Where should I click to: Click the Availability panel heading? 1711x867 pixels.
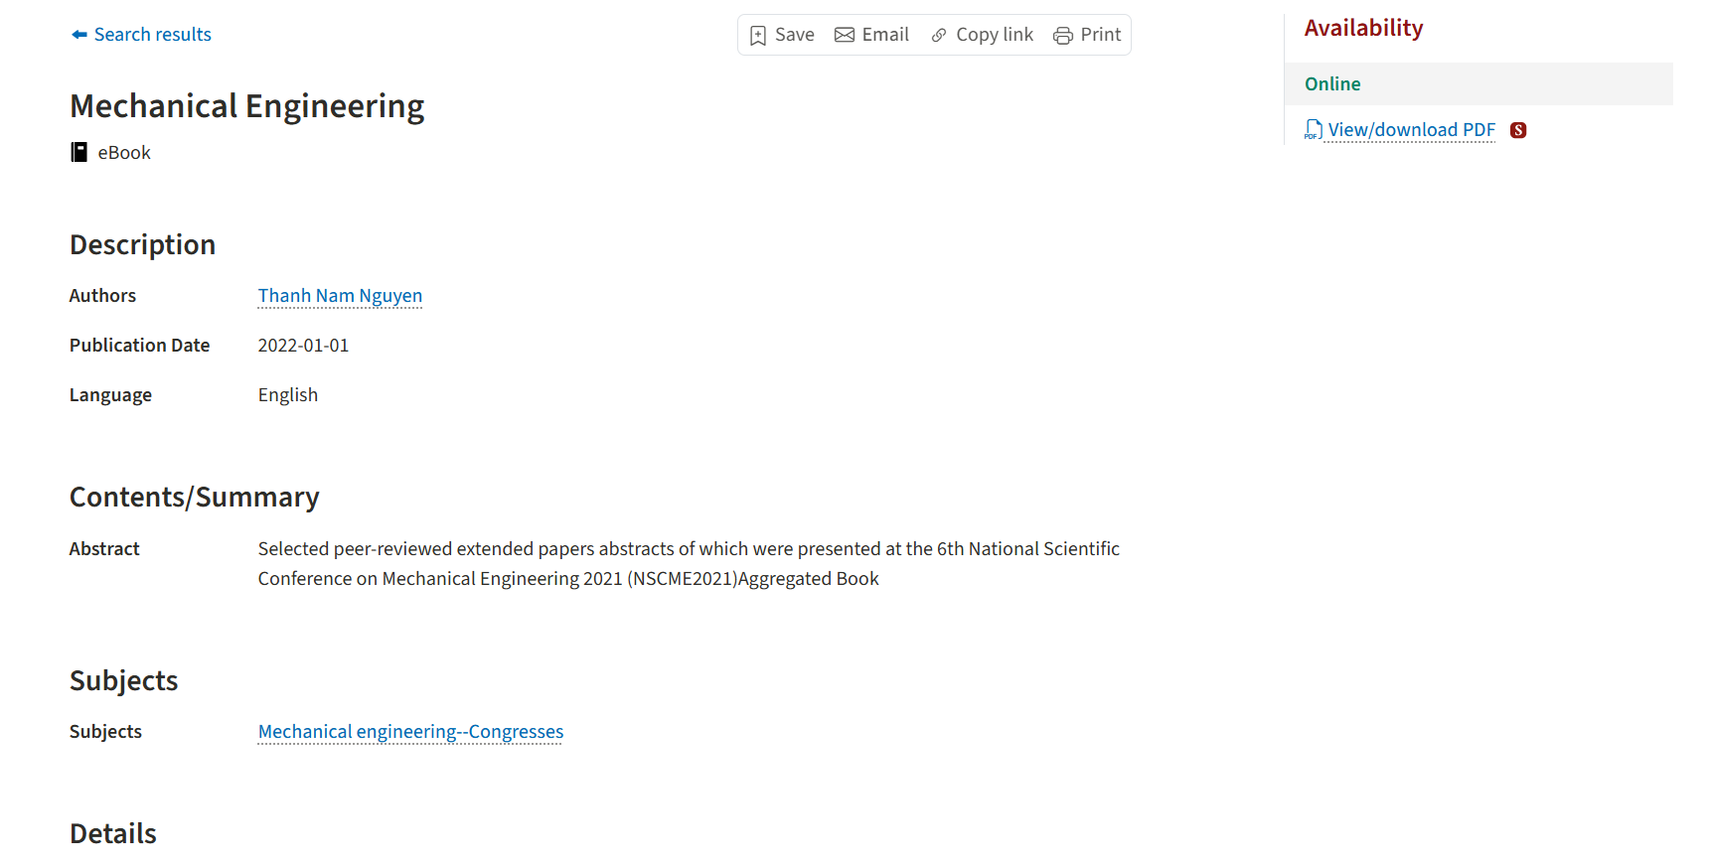1363,27
